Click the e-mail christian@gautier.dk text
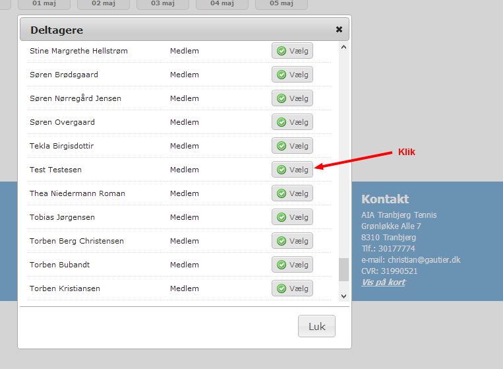The width and height of the screenshot is (503, 369). (411, 260)
